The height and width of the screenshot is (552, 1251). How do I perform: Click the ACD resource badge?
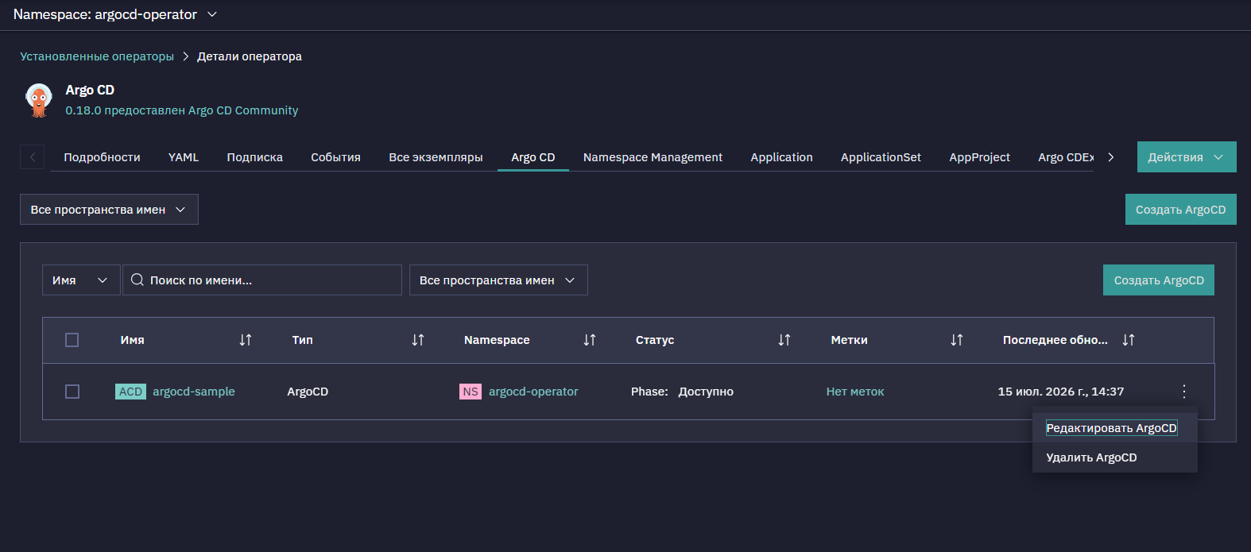(130, 392)
